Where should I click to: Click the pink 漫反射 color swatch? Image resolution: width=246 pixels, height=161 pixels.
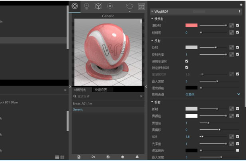tap(191, 25)
